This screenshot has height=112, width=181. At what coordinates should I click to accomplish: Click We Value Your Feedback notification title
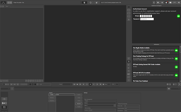(x=140, y=81)
